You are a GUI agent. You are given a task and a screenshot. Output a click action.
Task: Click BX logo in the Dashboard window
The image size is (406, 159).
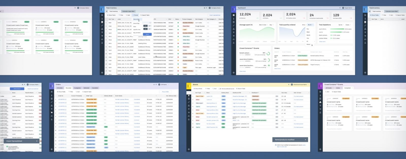point(234,9)
